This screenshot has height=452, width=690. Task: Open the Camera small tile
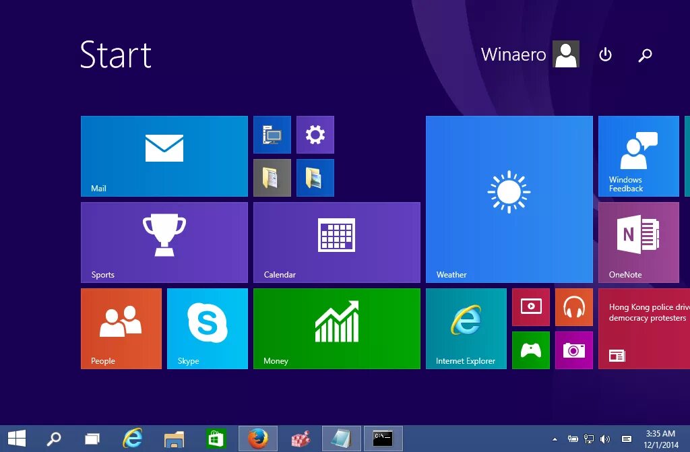click(574, 350)
